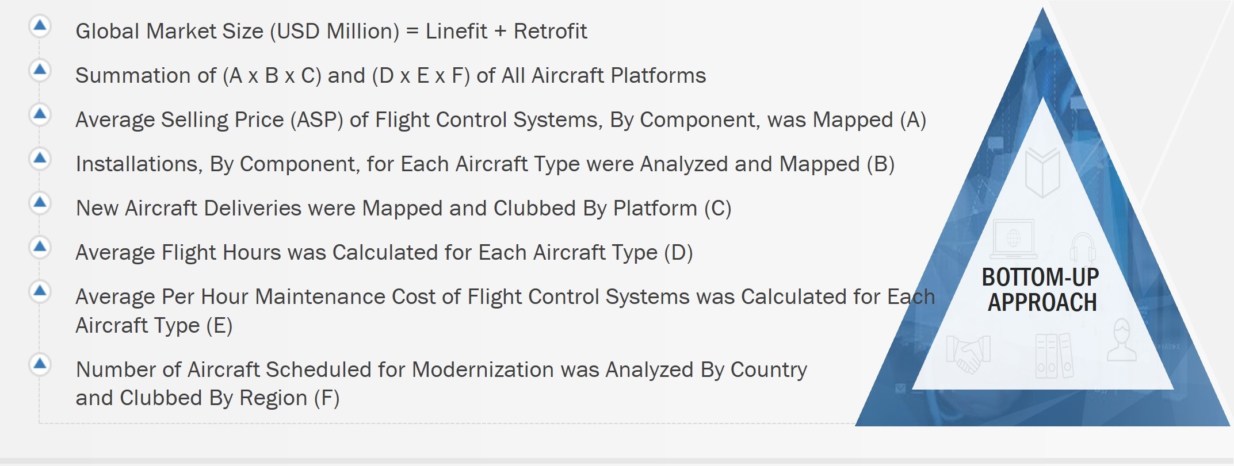Click the bullet beside Number of Aircraft Scheduled
Viewport: 1234px width, 466px height.
40,364
